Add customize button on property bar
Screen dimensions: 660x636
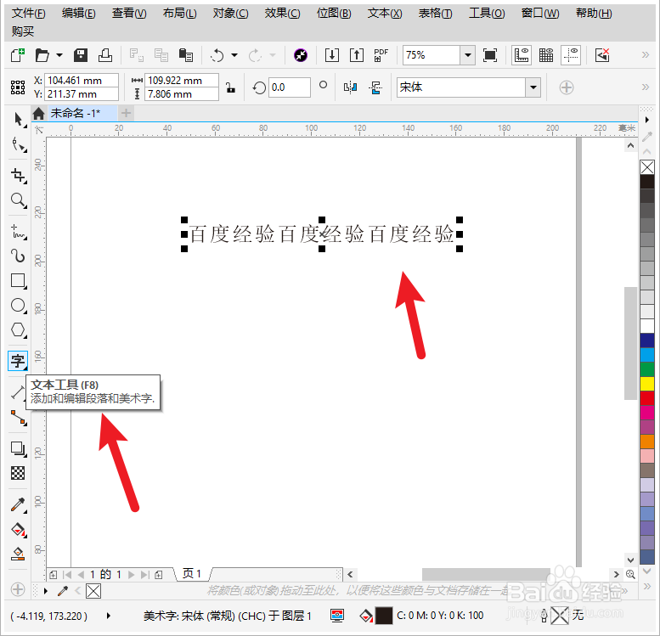tap(566, 87)
